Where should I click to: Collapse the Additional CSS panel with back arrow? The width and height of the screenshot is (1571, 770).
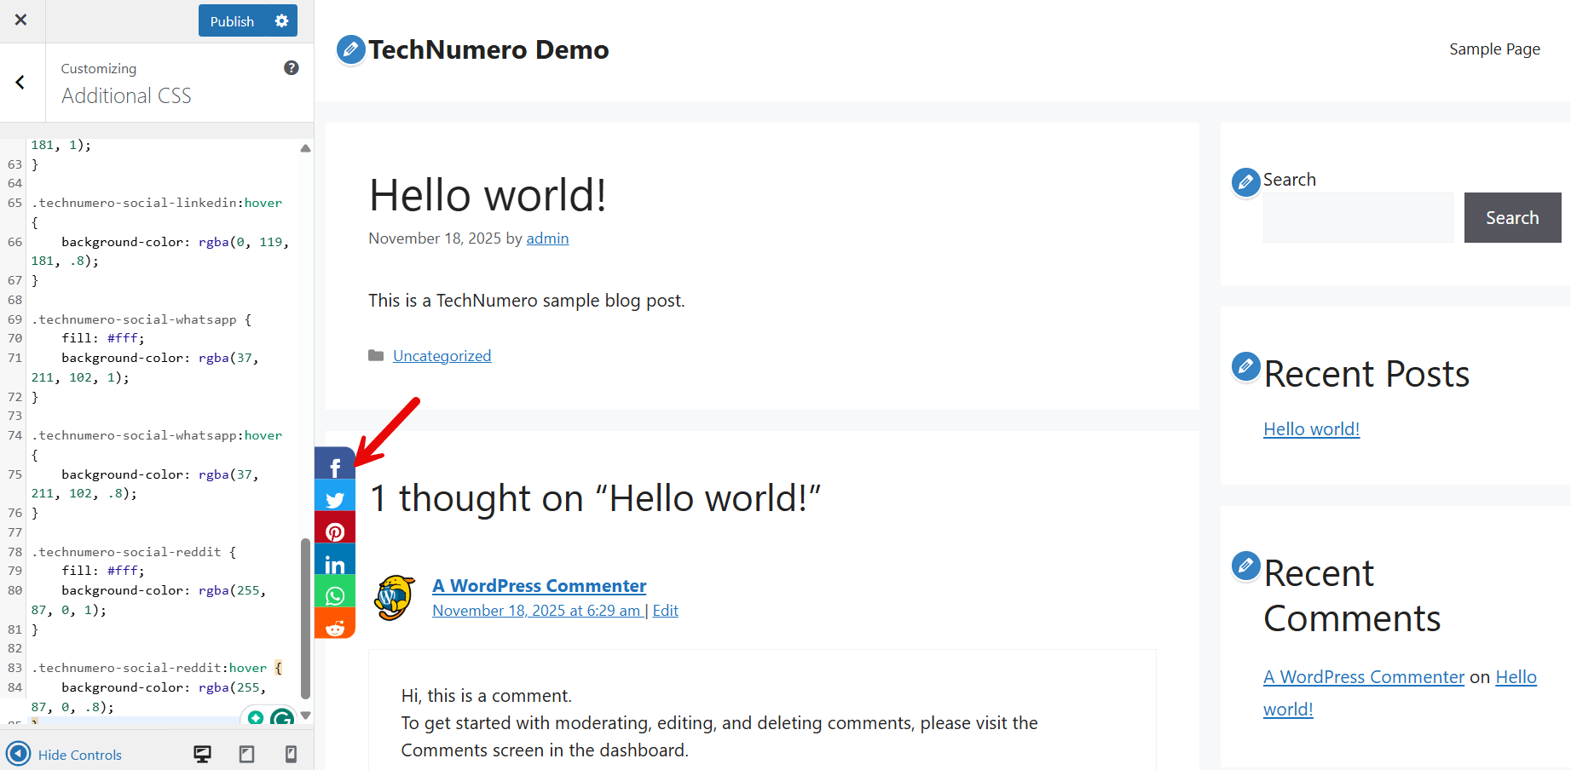pyautogui.click(x=20, y=82)
